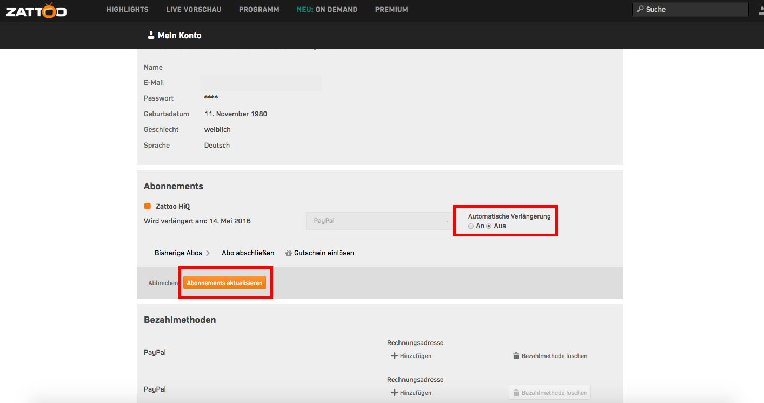The height and width of the screenshot is (403, 764).
Task: Click the orange Zattoo HiQ square icon
Action: coord(147,206)
